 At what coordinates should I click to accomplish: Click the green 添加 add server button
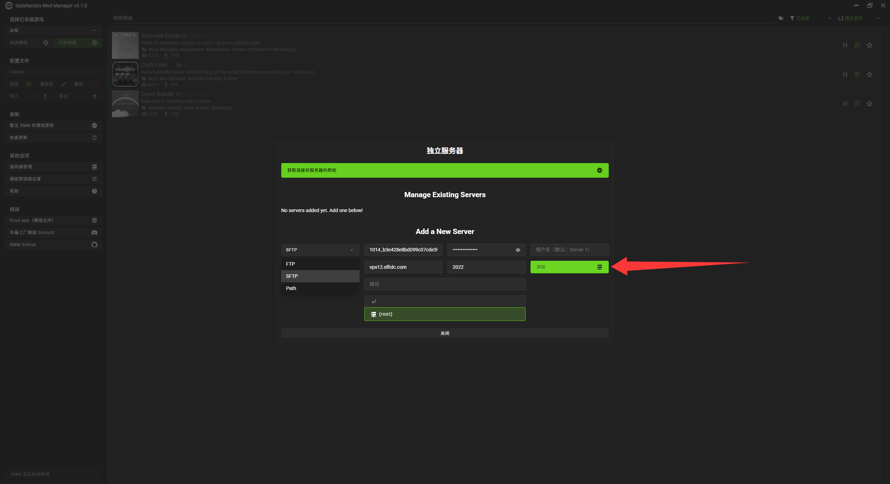(569, 267)
